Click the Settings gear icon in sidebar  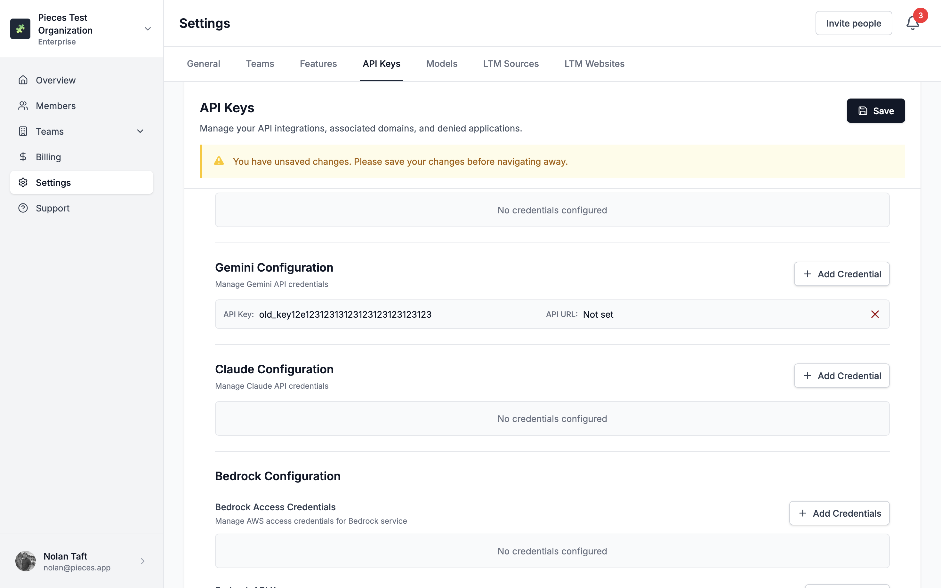[23, 182]
